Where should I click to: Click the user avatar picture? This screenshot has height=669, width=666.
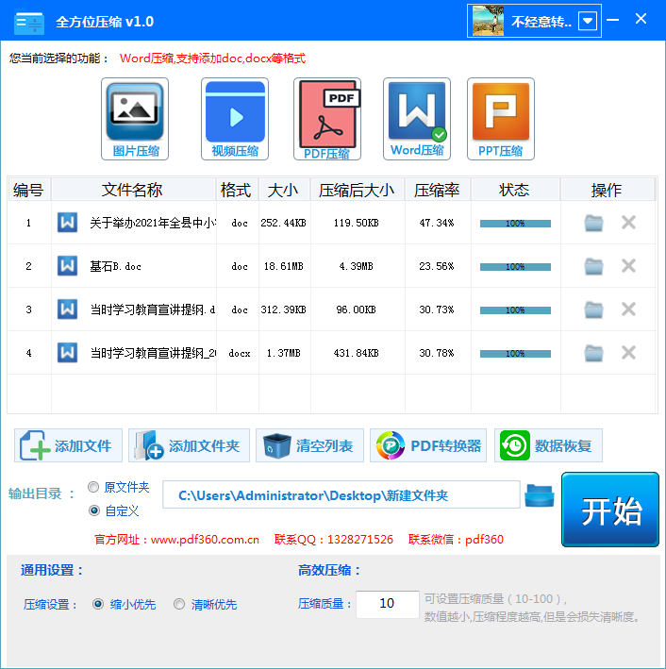pyautogui.click(x=488, y=21)
